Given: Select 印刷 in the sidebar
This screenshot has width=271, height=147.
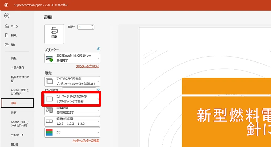Looking at the screenshot, I should 17,103.
